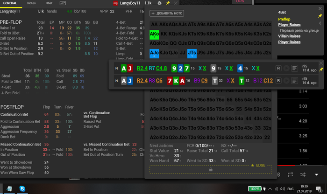Click the C12 river action in second hand

pyautogui.click(x=268, y=81)
